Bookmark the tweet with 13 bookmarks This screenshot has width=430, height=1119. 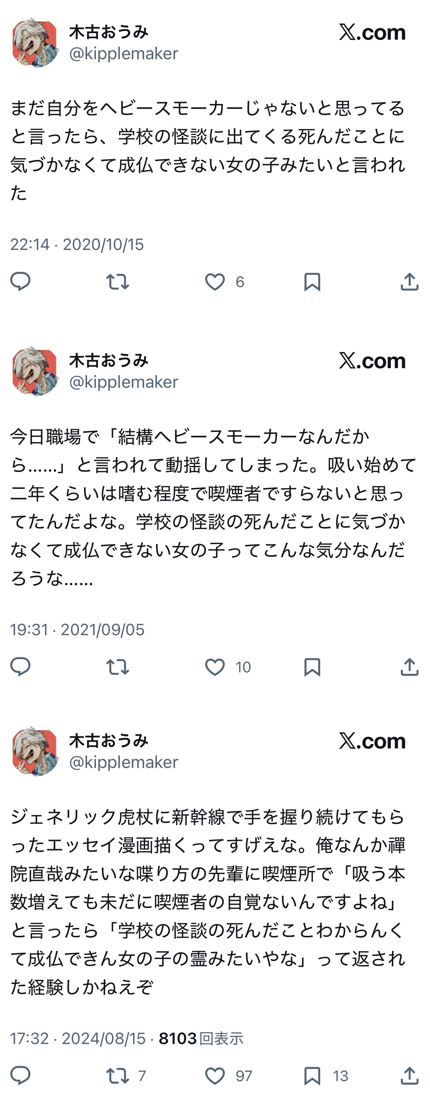[312, 1075]
